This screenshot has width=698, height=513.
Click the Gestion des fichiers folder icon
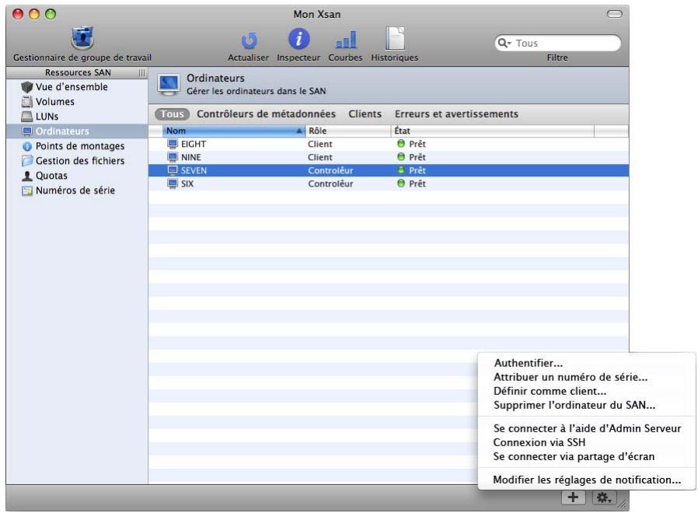pyautogui.click(x=27, y=160)
